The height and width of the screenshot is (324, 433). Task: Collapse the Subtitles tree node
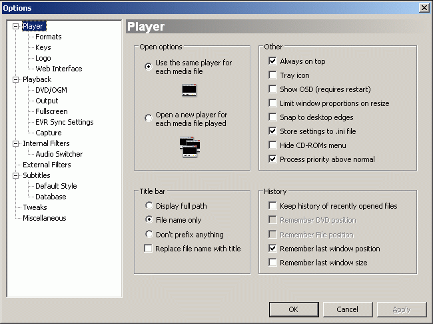(16, 176)
